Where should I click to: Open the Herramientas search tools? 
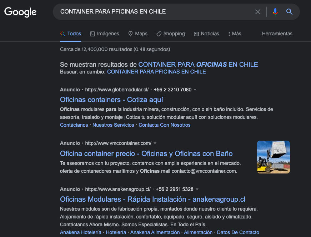pos(277,34)
